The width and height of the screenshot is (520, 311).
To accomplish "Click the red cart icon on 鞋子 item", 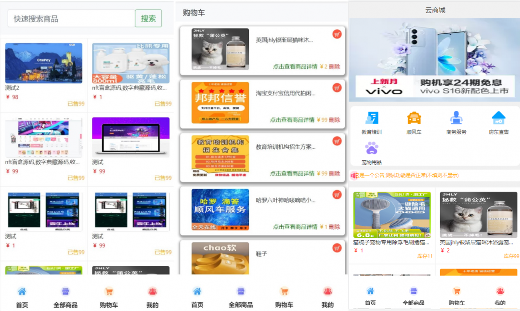I will (x=337, y=248).
